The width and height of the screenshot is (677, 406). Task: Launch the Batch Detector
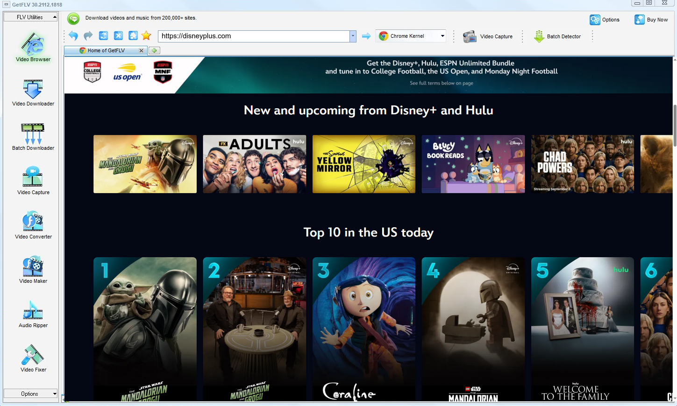point(557,36)
